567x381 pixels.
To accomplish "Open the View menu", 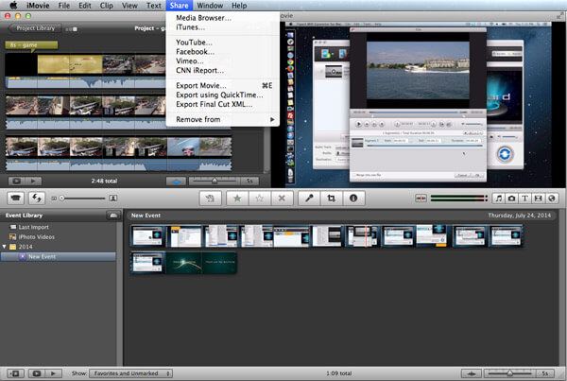I will [129, 6].
